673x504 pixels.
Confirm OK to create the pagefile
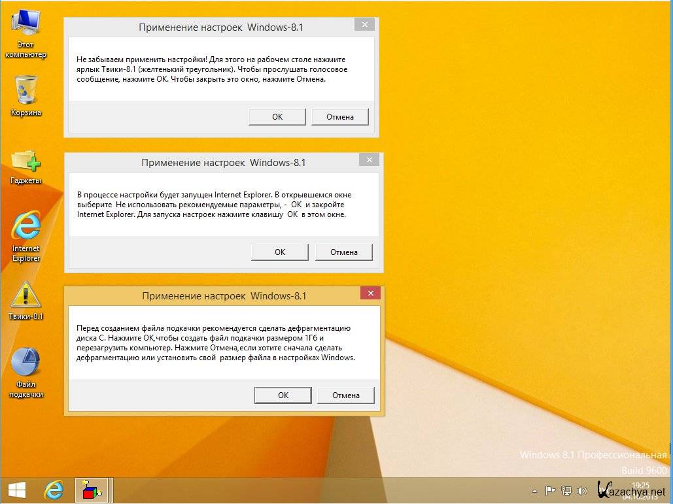[283, 395]
